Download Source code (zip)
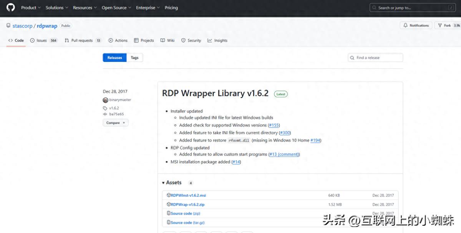 (186, 213)
